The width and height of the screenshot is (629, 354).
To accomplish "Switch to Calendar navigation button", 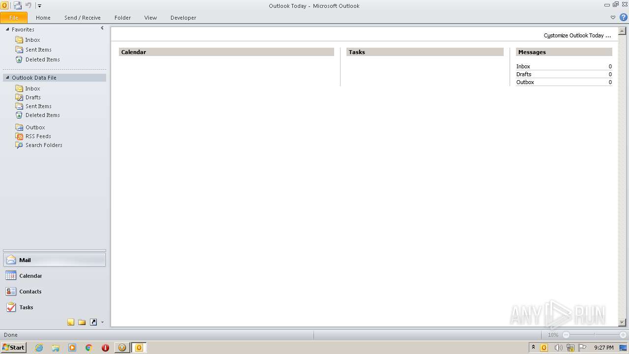I will pyautogui.click(x=55, y=276).
